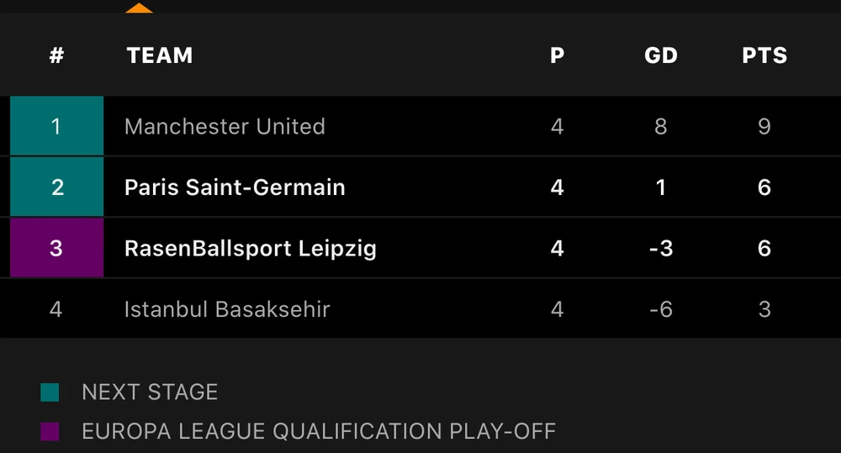Click the purple position 3 badge
Viewport: 841px width, 453px height.
(x=56, y=248)
